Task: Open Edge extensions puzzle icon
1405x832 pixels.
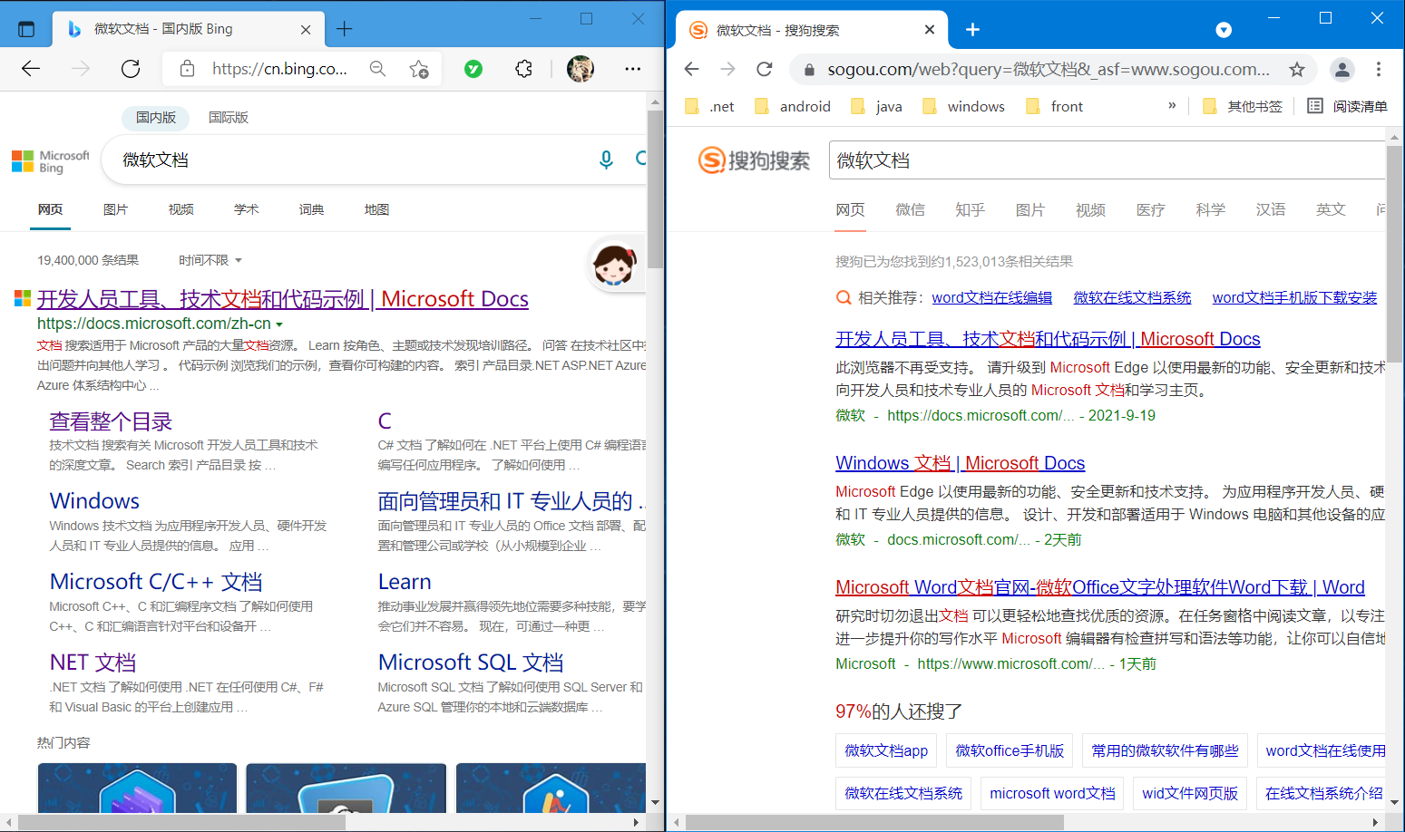Action: [523, 69]
